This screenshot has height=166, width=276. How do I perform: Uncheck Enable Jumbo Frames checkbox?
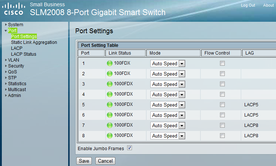point(130,148)
